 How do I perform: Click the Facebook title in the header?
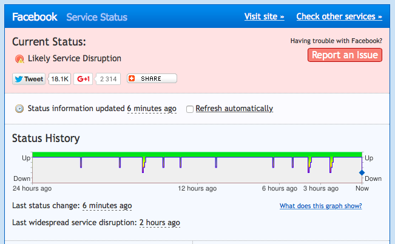(35, 17)
